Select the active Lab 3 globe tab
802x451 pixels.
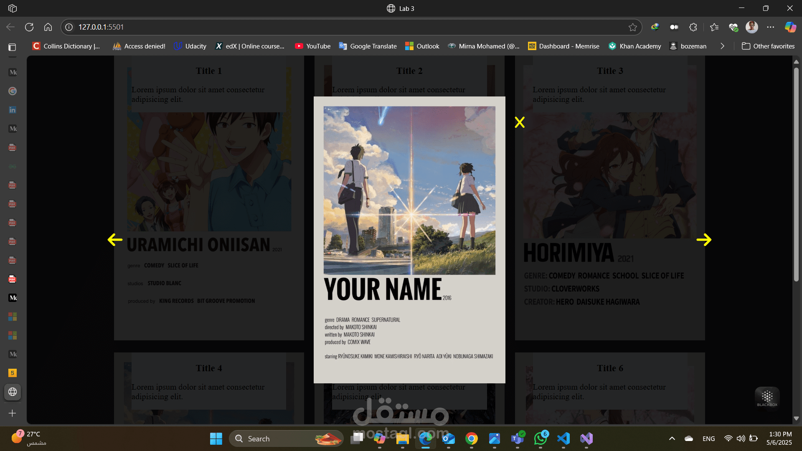pos(13,392)
